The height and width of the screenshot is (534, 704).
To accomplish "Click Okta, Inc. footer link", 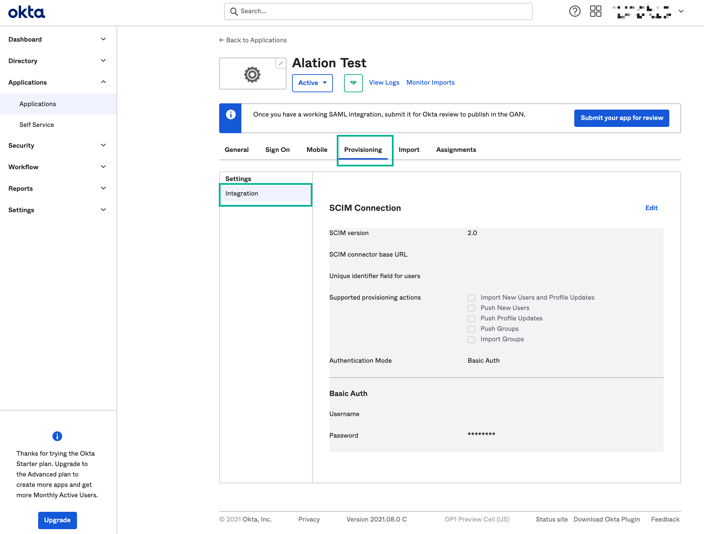I will point(257,519).
